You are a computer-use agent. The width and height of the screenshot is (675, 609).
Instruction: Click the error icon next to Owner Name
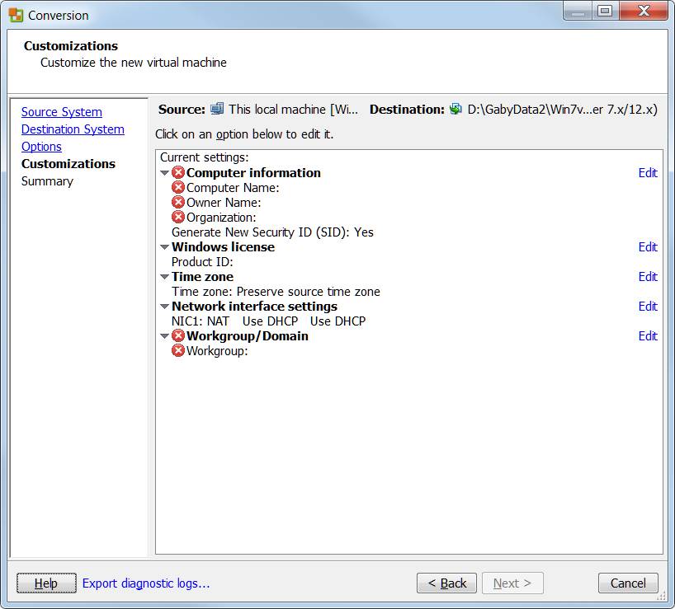coord(177,203)
